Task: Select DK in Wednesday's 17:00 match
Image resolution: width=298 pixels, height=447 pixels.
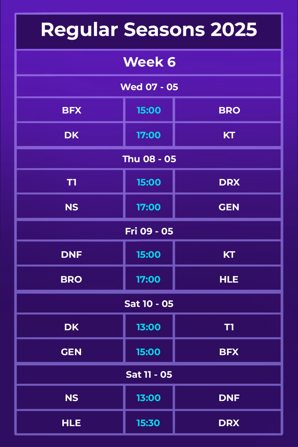Action: point(71,135)
